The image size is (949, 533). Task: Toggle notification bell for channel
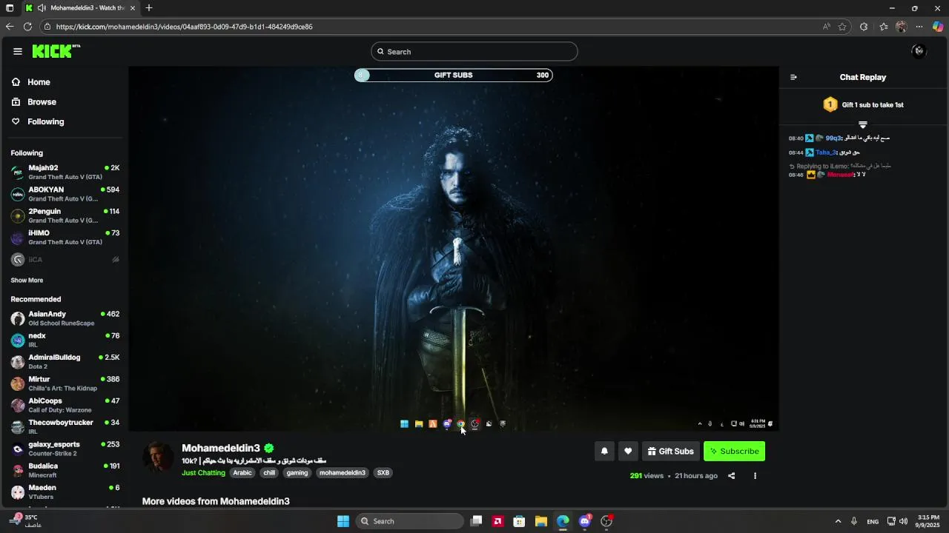tap(604, 452)
